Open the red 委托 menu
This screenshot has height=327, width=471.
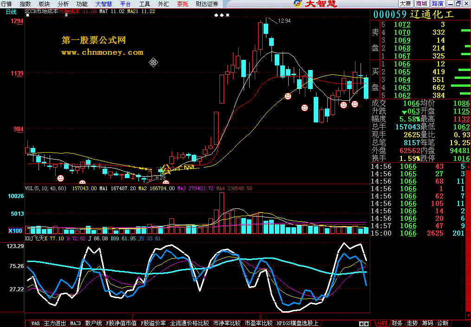(x=182, y=4)
